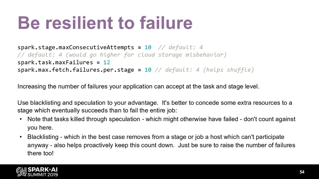Click the bullet text about tasks killed through speculation
Screen dimensions: 319x179
(x=161, y=123)
